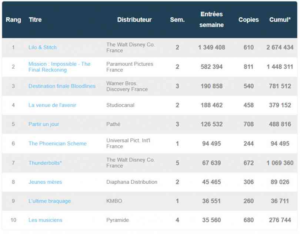The image size is (300, 236).
Task: Select weekly entries value 35 560
Action: click(211, 220)
